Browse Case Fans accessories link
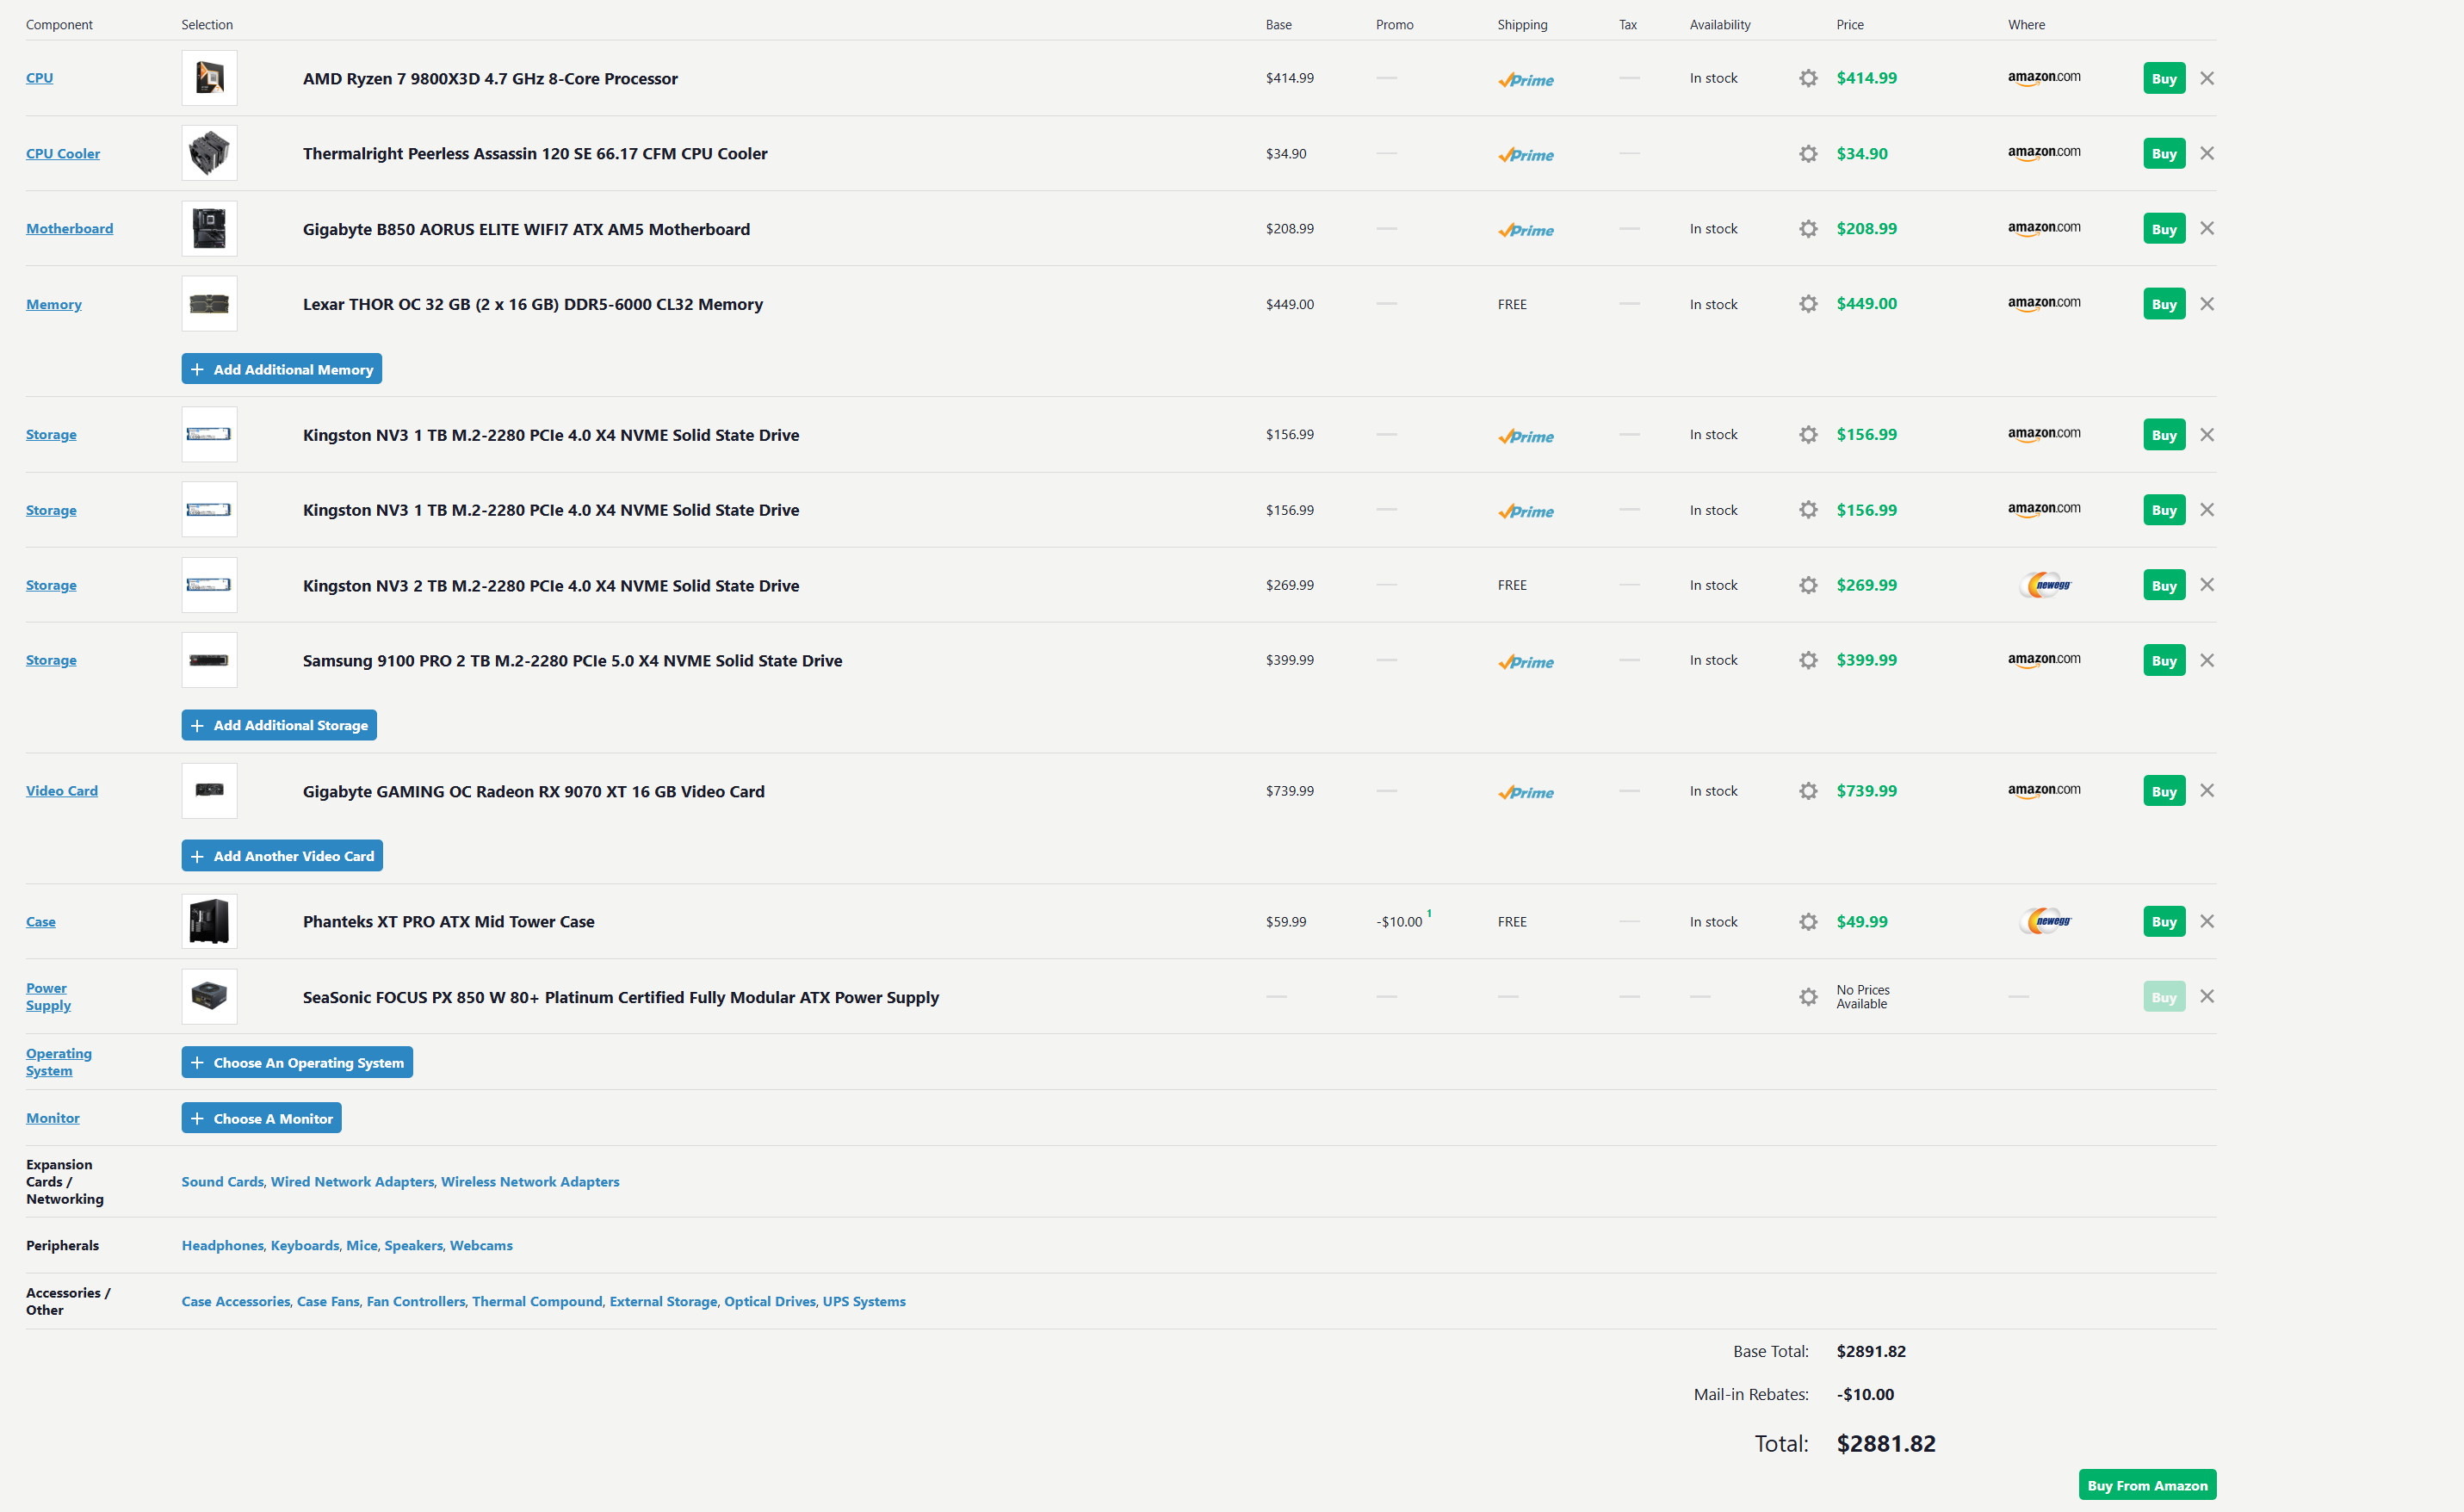Image resolution: width=2464 pixels, height=1512 pixels. click(328, 1302)
